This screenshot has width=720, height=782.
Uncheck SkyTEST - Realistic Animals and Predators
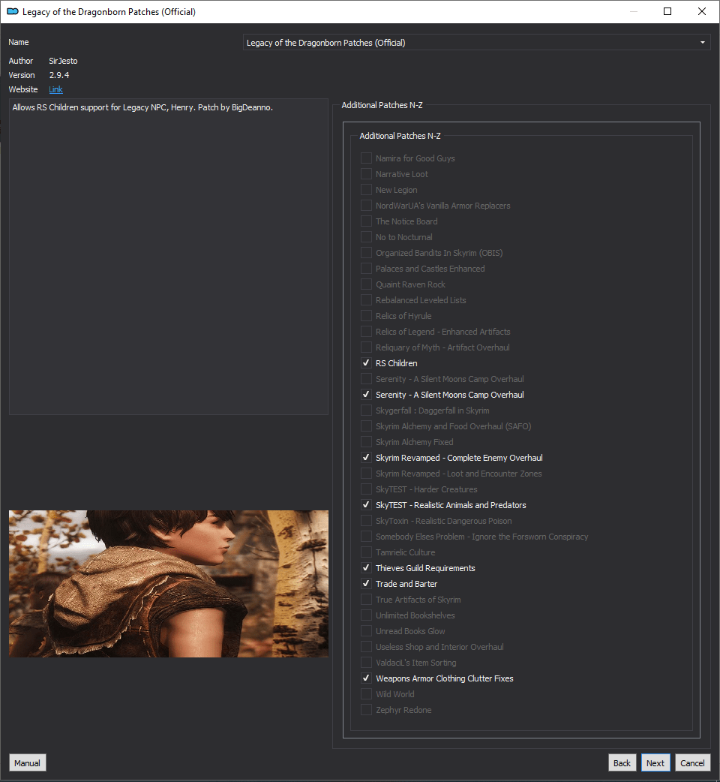(x=366, y=505)
